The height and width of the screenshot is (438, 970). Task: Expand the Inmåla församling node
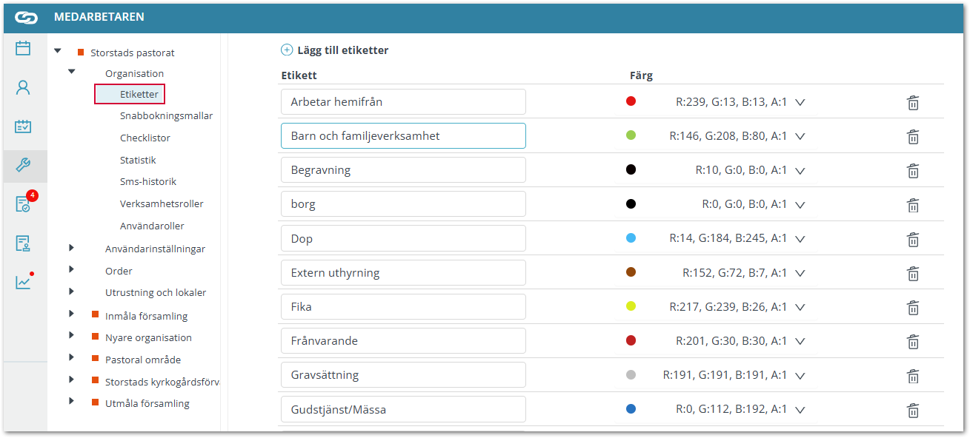[72, 314]
